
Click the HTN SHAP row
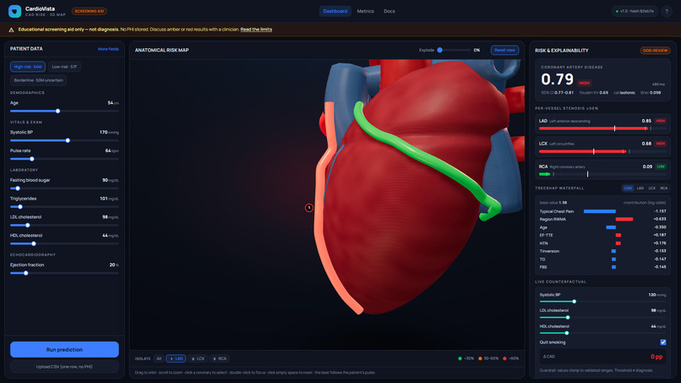pos(602,243)
